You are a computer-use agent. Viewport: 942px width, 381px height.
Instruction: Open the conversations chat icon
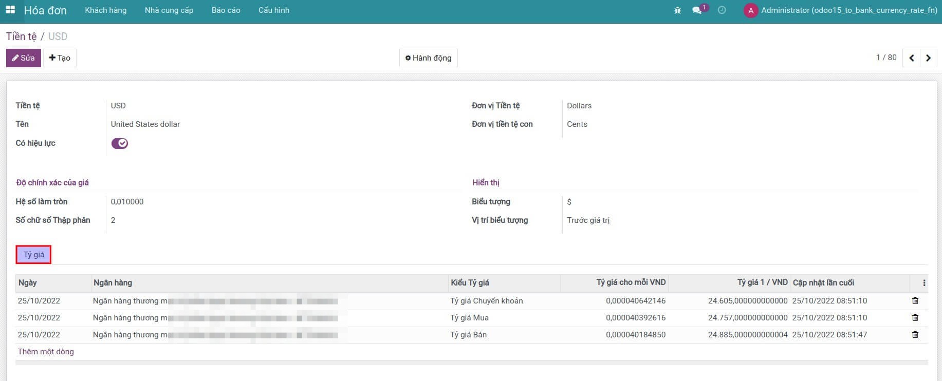[697, 10]
